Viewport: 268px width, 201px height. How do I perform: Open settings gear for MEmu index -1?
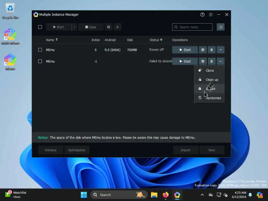click(203, 61)
